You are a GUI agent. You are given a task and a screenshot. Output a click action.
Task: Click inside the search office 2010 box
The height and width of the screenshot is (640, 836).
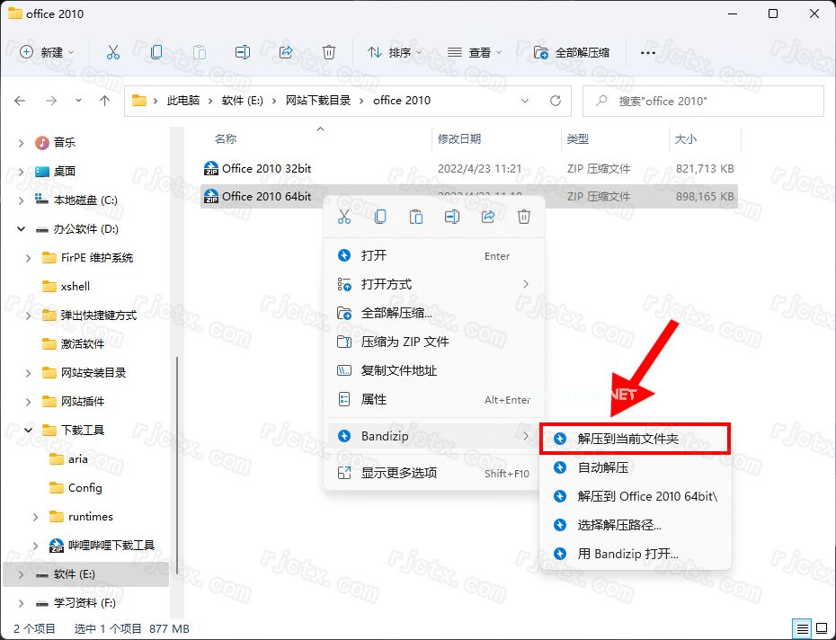click(703, 101)
